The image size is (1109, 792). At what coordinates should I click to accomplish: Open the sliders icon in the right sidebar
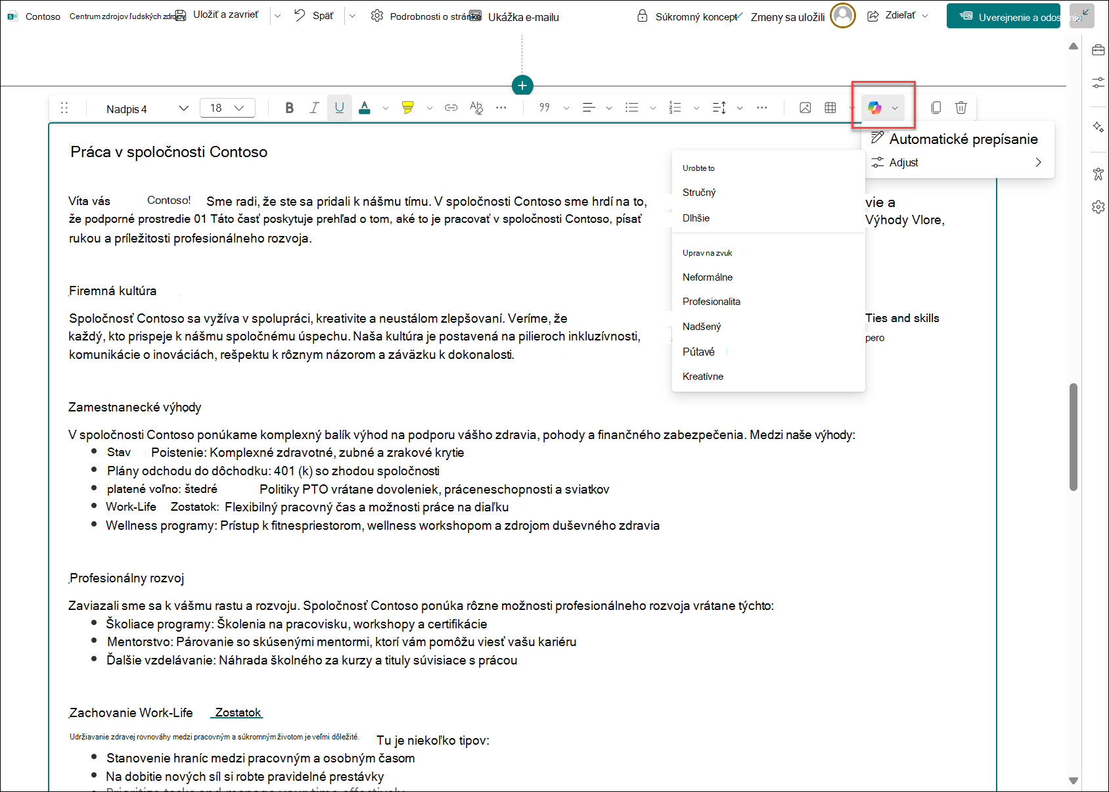[x=1098, y=83]
